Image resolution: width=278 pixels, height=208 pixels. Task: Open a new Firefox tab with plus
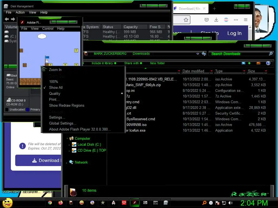point(214,8)
